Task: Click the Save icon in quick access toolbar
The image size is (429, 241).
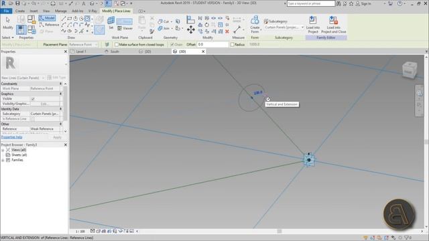Action: coord(17,3)
